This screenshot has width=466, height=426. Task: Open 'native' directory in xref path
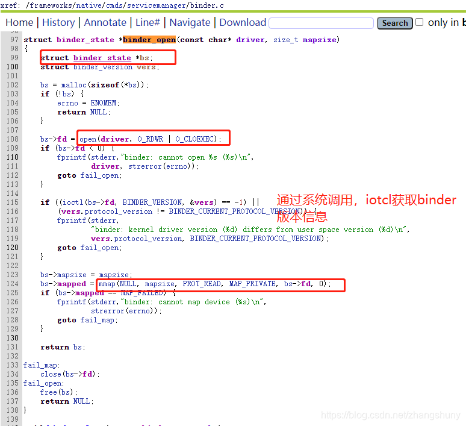(89, 5)
